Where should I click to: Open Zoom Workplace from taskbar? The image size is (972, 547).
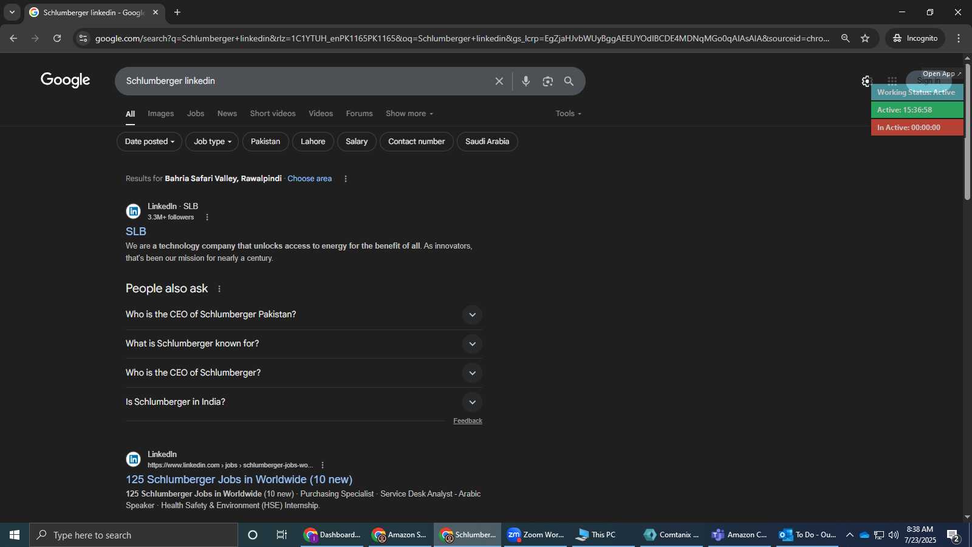coord(536,535)
